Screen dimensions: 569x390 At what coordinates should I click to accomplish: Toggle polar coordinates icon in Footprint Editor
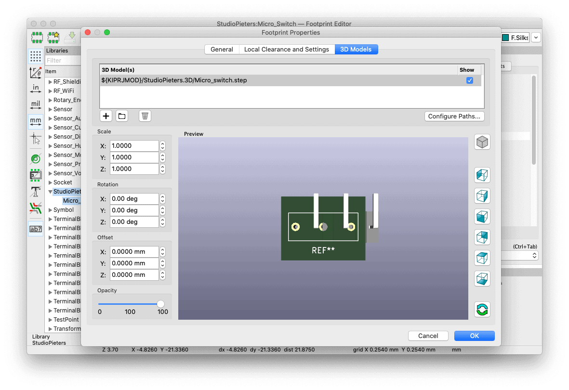36,73
